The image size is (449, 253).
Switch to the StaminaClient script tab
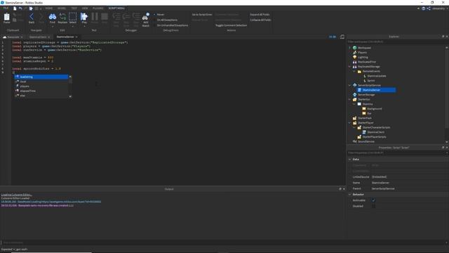tap(38, 37)
